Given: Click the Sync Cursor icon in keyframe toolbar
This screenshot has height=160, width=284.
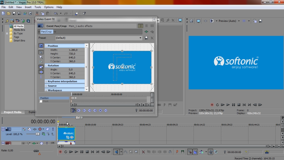Looking at the screenshot, I should click(74, 110).
